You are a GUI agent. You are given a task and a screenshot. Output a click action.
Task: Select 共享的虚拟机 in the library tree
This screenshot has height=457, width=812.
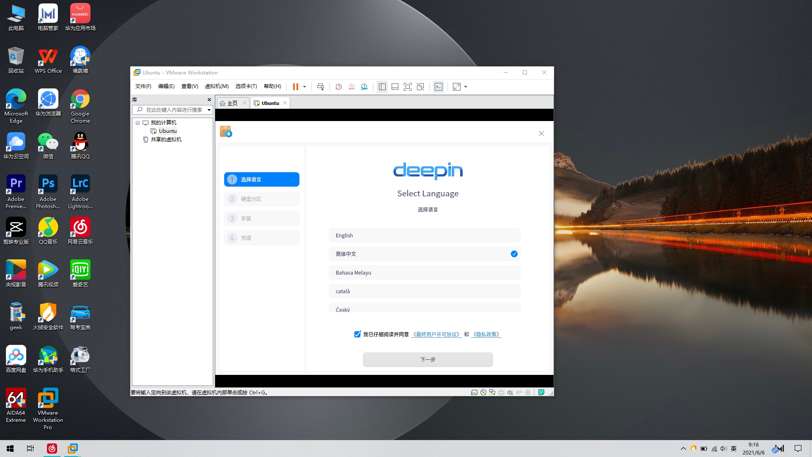point(166,140)
